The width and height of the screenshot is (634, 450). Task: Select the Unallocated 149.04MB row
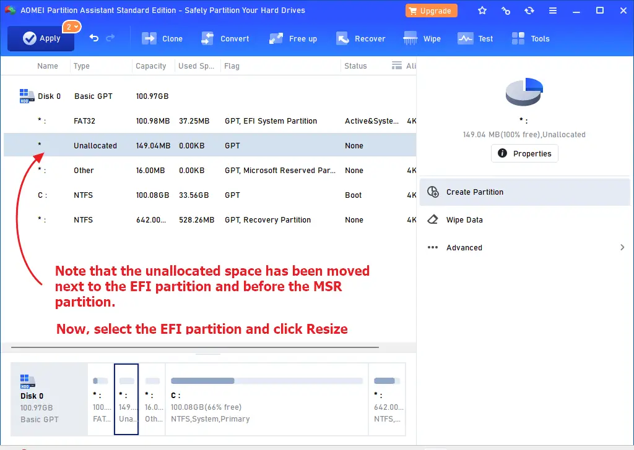tap(210, 145)
